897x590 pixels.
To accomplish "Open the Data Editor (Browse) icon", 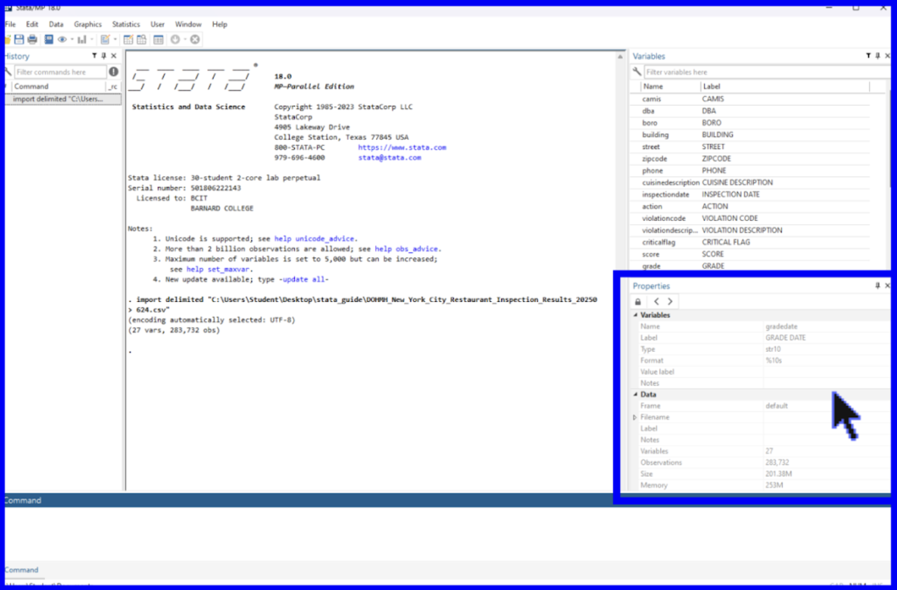I will [x=141, y=40].
